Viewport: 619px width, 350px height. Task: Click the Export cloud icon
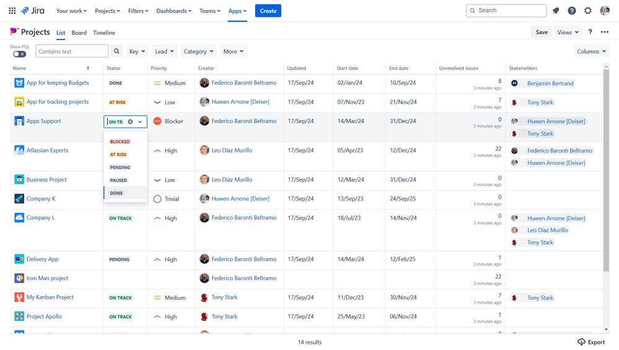(x=581, y=342)
